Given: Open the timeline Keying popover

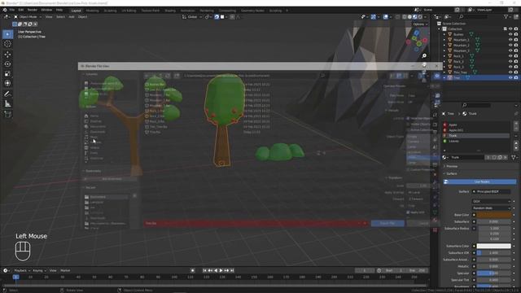Looking at the screenshot, I should click(39, 270).
